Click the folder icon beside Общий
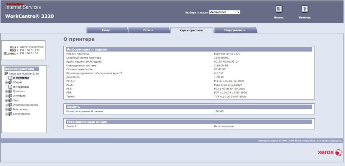The width and height of the screenshot is (345, 166). coord(10,82)
